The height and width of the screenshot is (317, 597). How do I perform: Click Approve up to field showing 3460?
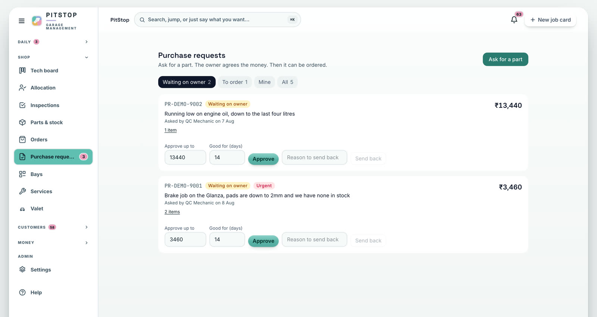point(185,239)
